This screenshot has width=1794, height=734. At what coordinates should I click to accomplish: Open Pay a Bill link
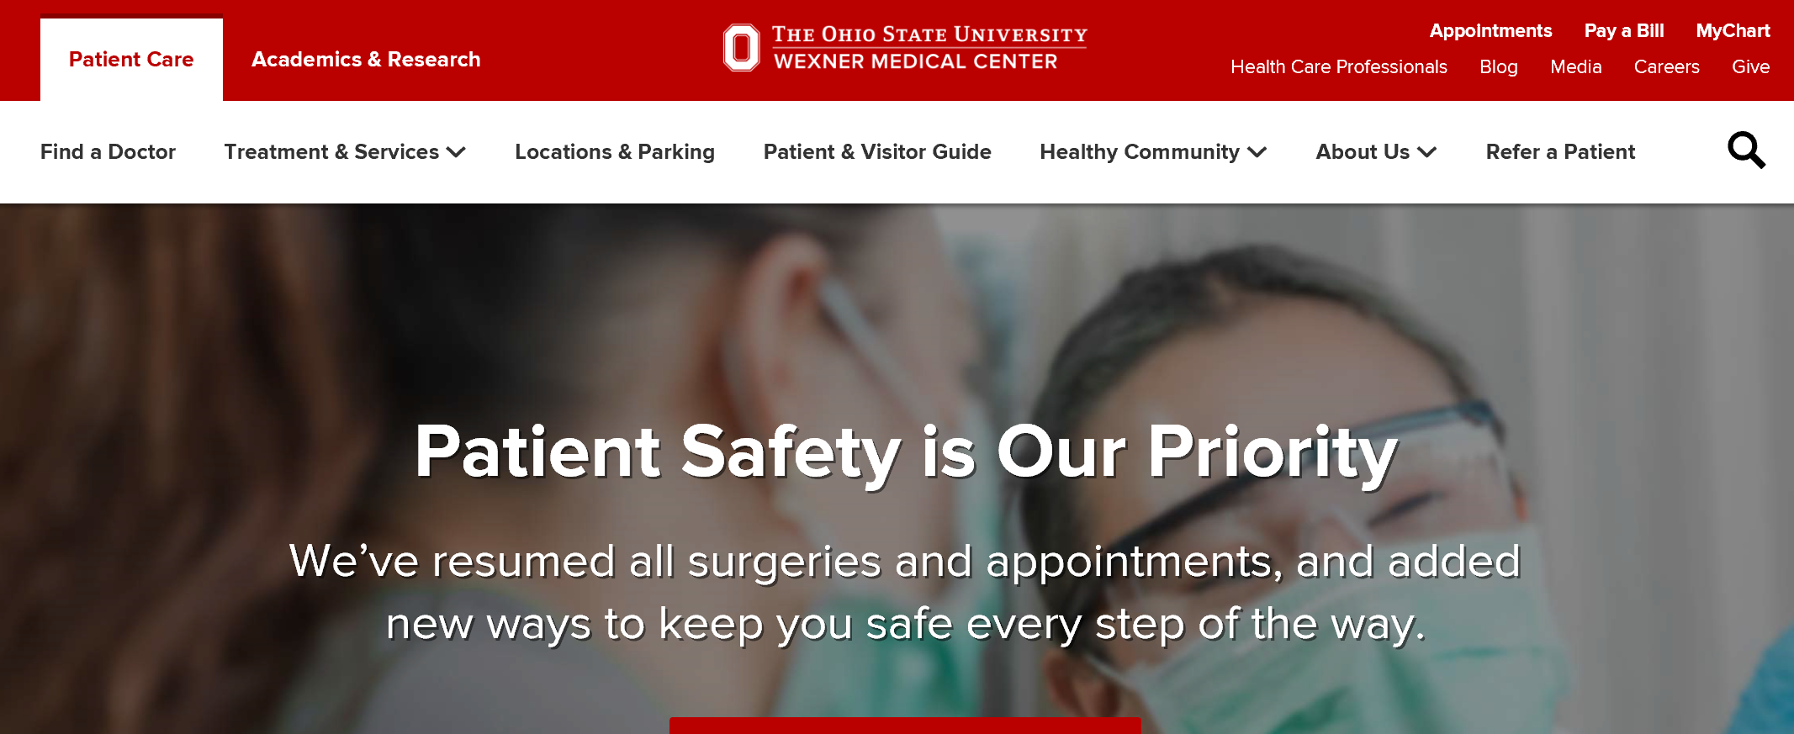[1624, 31]
